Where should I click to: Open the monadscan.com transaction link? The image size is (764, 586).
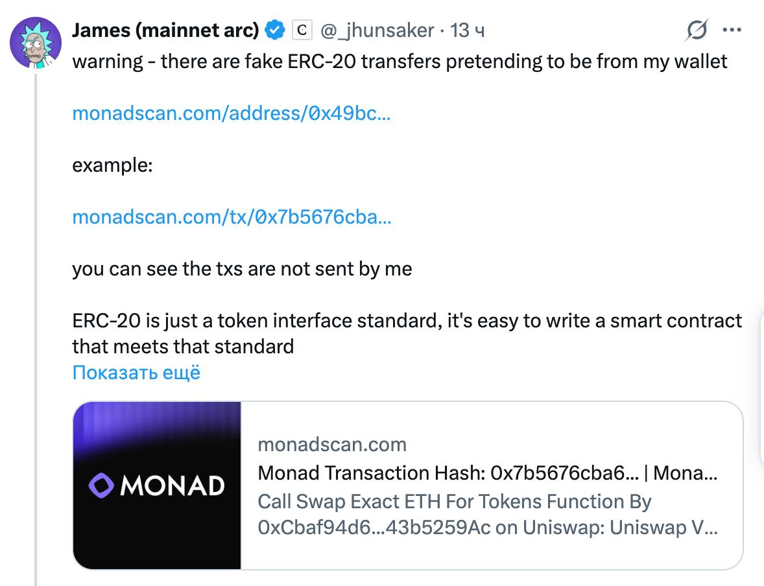(x=232, y=217)
